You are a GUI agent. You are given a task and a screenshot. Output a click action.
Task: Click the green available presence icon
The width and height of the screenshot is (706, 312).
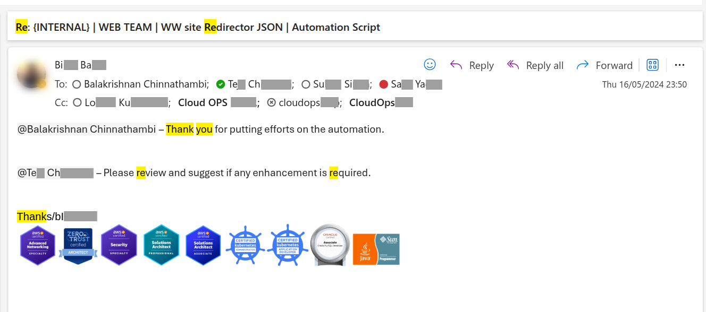[x=221, y=84]
